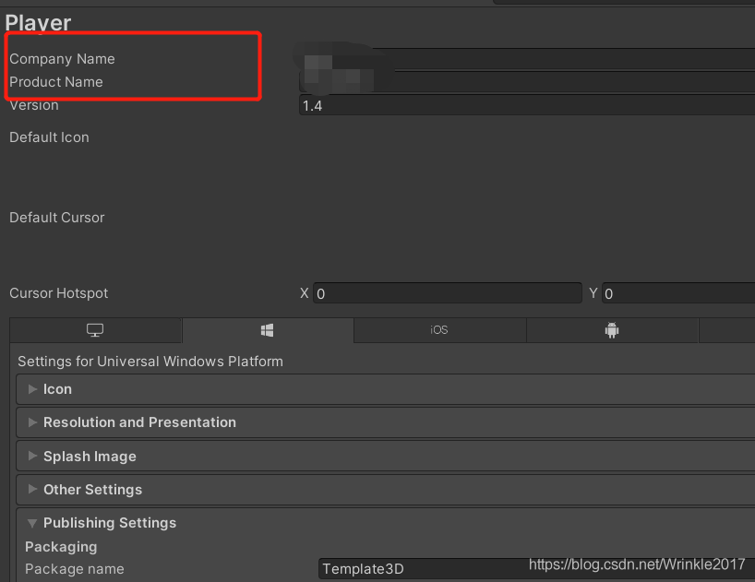755x582 pixels.
Task: Expand the Icon section
Action: pos(385,389)
